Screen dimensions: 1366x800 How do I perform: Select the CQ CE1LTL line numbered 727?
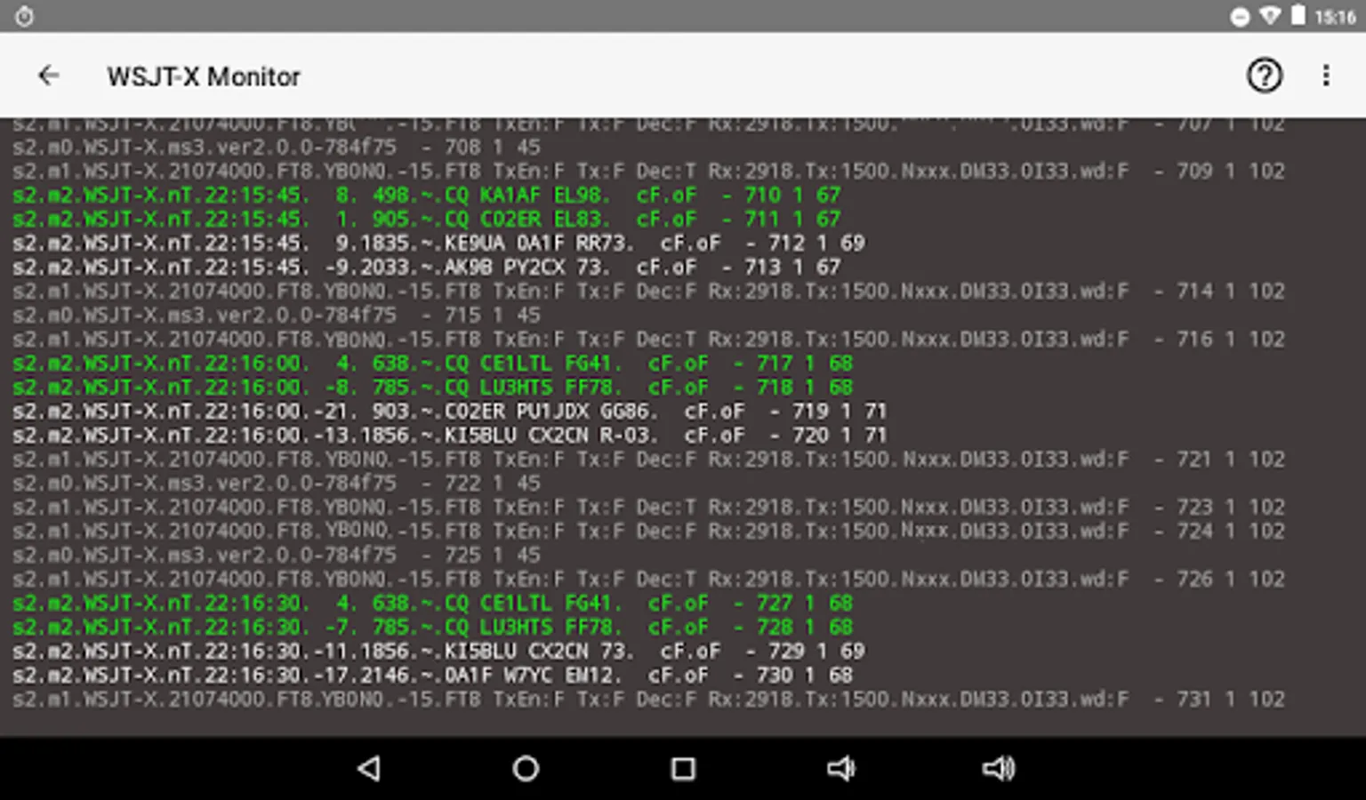(433, 603)
